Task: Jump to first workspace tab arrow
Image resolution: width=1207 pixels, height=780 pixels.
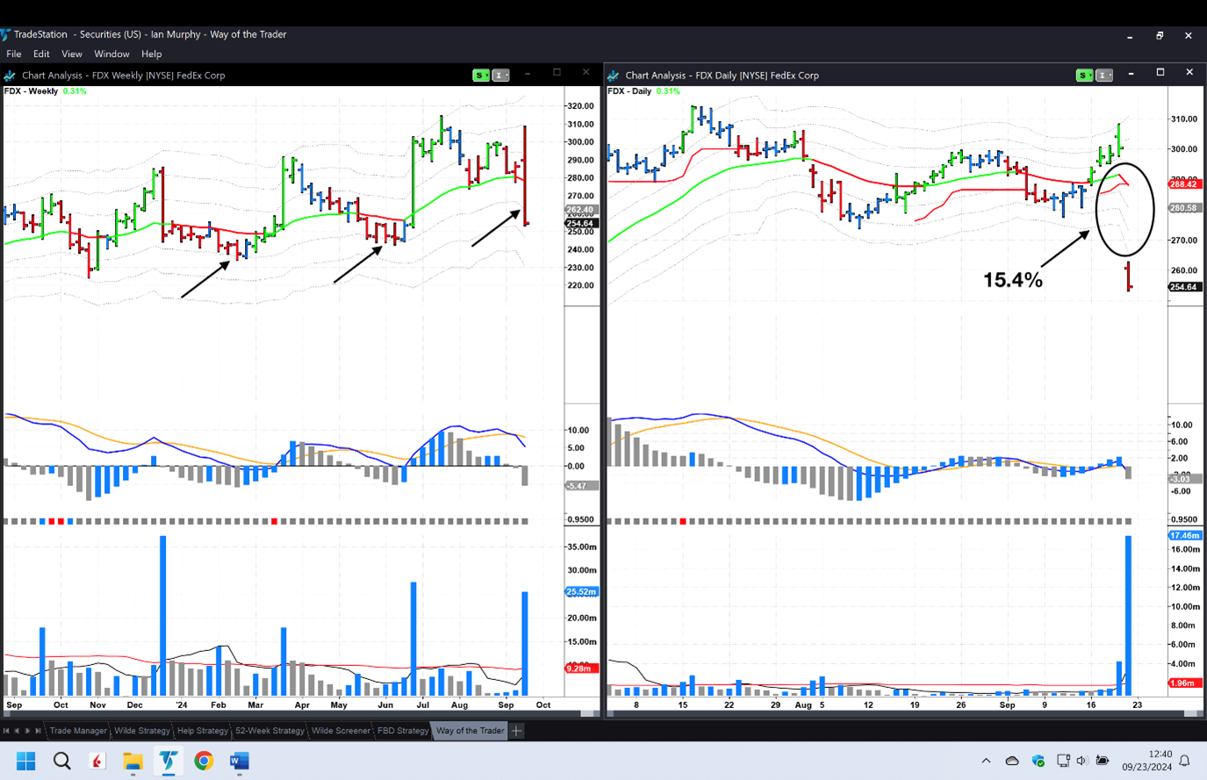Action: [6, 731]
